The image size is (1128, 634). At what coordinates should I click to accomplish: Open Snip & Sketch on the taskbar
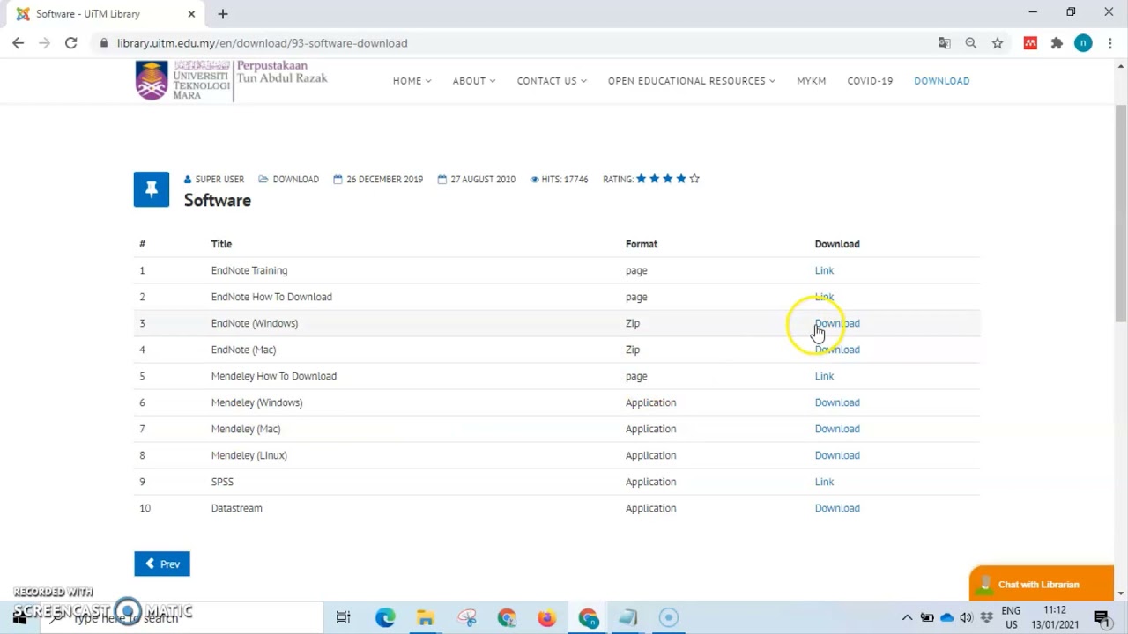click(466, 618)
